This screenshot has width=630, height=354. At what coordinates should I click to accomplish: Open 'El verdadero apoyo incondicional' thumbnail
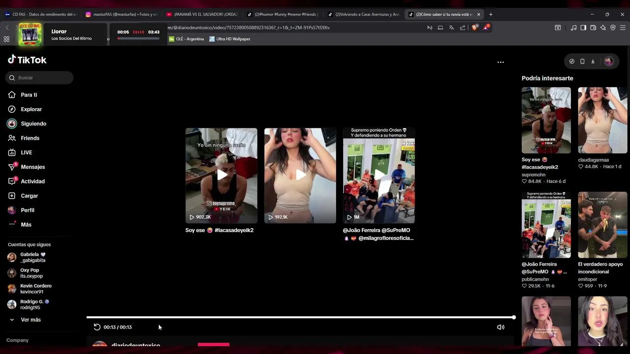602,225
